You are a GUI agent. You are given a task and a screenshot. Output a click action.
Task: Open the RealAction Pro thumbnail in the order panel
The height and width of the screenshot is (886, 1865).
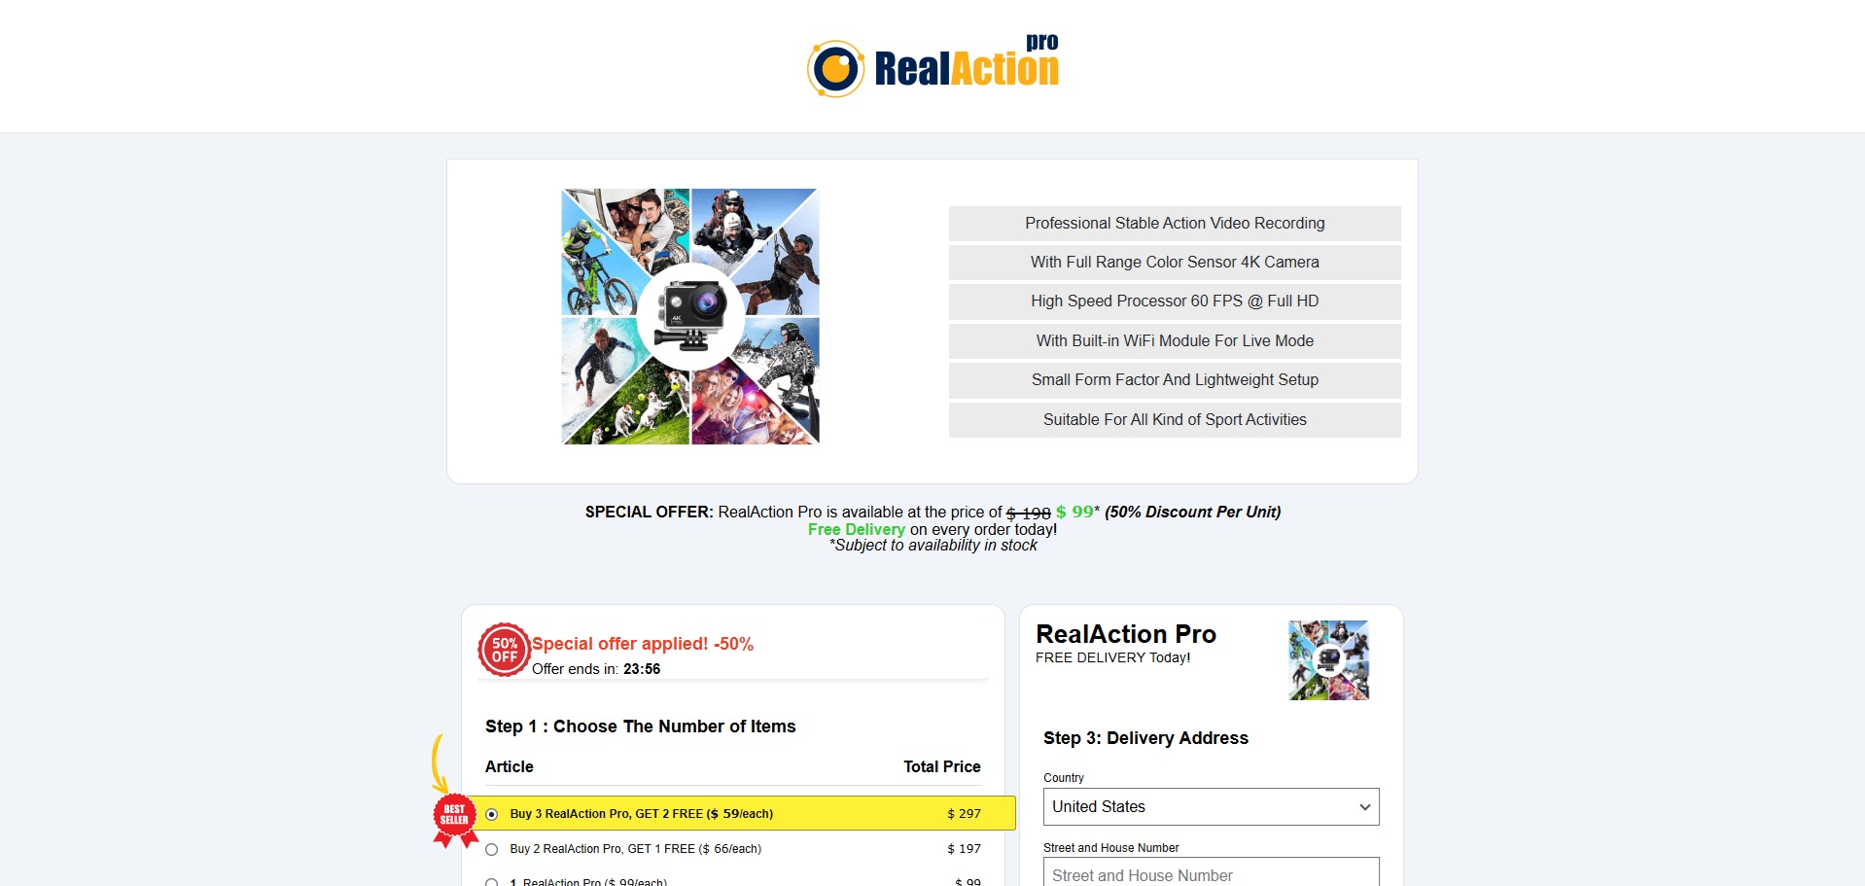(1328, 660)
